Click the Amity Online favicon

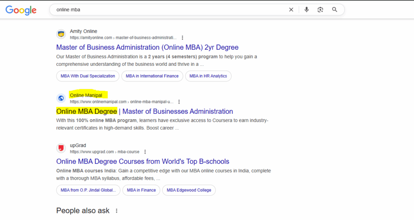61,34
